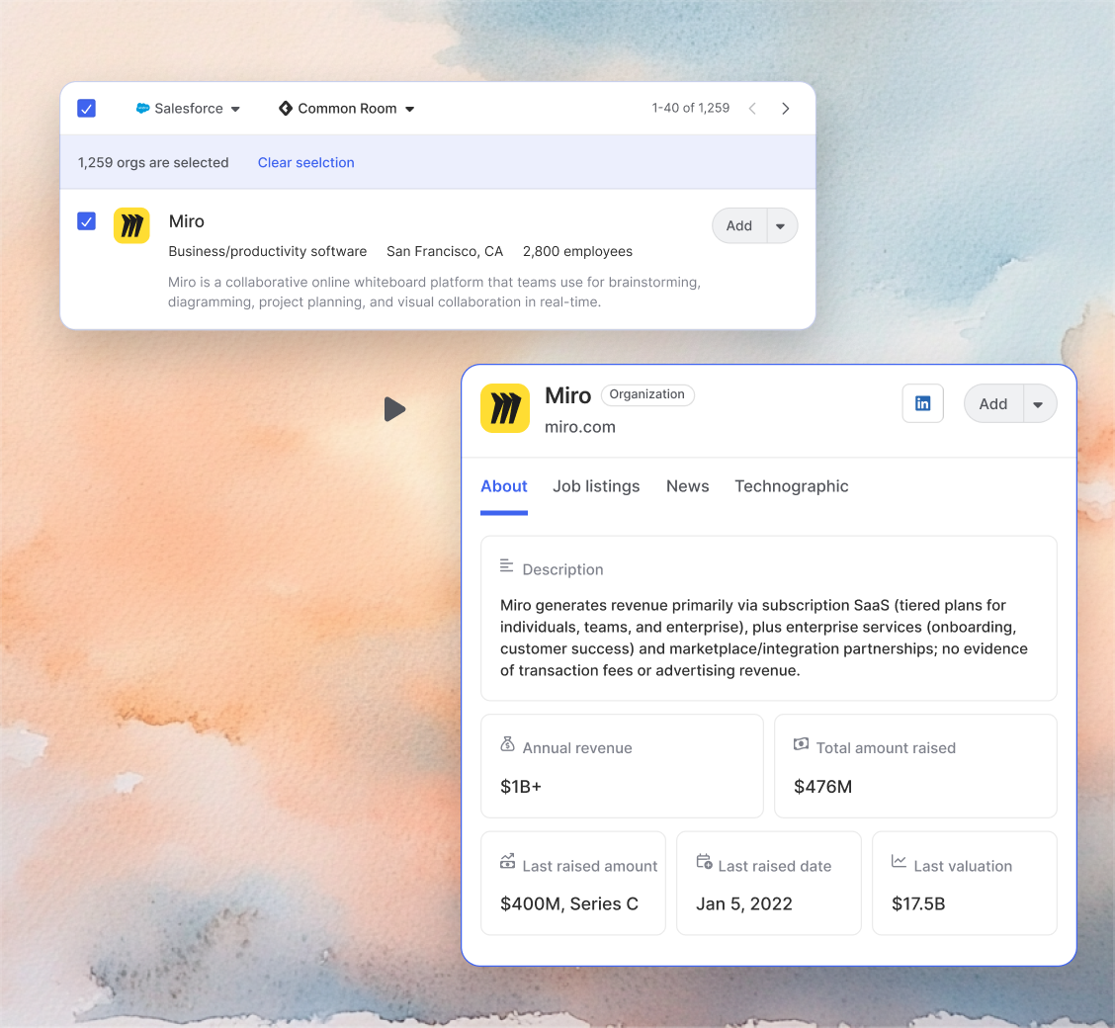Open Miro's LinkedIn profile icon
The width and height of the screenshot is (1115, 1028).
click(922, 403)
